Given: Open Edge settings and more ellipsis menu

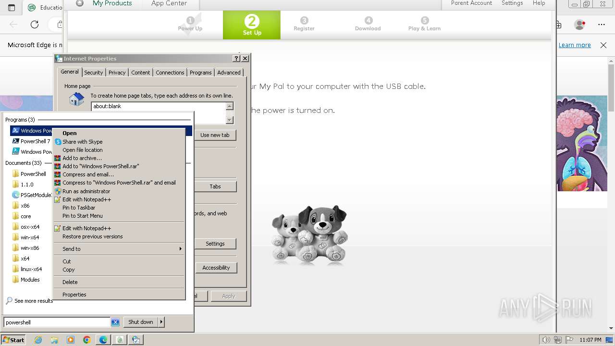Looking at the screenshot, I should click(x=602, y=24).
